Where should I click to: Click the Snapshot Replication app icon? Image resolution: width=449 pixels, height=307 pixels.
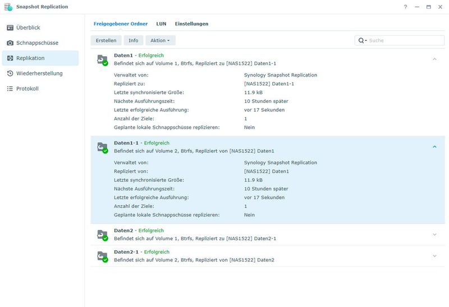8,7
